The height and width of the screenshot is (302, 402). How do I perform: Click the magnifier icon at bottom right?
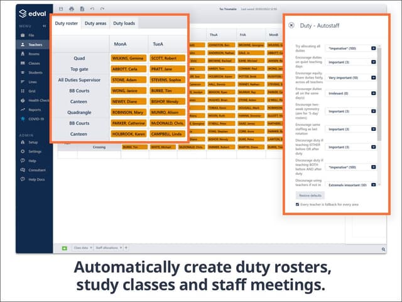click(383, 249)
